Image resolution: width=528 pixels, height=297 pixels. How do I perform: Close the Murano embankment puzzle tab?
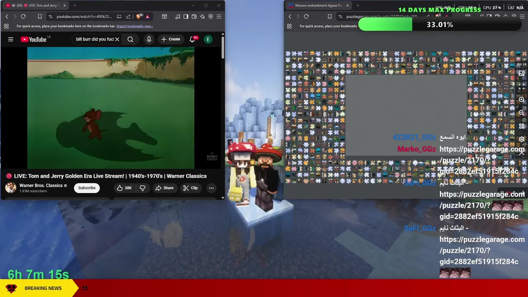click(x=347, y=5)
